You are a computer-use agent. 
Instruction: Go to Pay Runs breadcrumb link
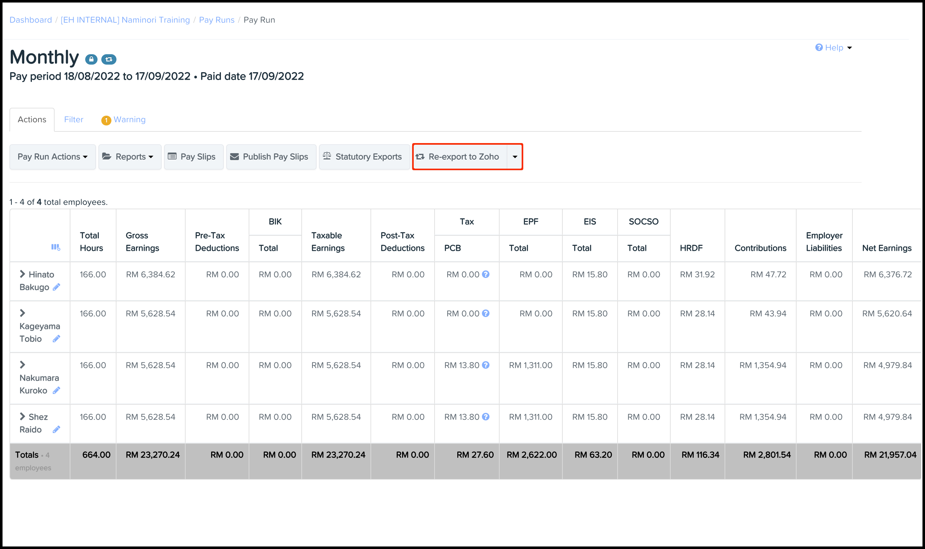(x=217, y=20)
